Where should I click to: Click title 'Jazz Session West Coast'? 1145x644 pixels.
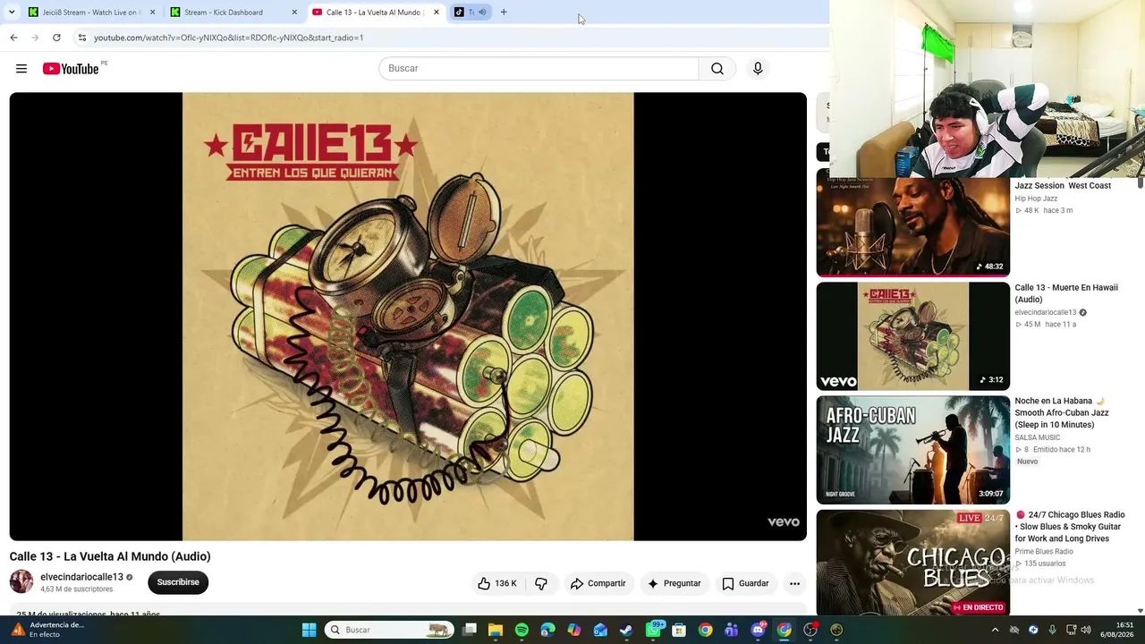pyautogui.click(x=1063, y=186)
